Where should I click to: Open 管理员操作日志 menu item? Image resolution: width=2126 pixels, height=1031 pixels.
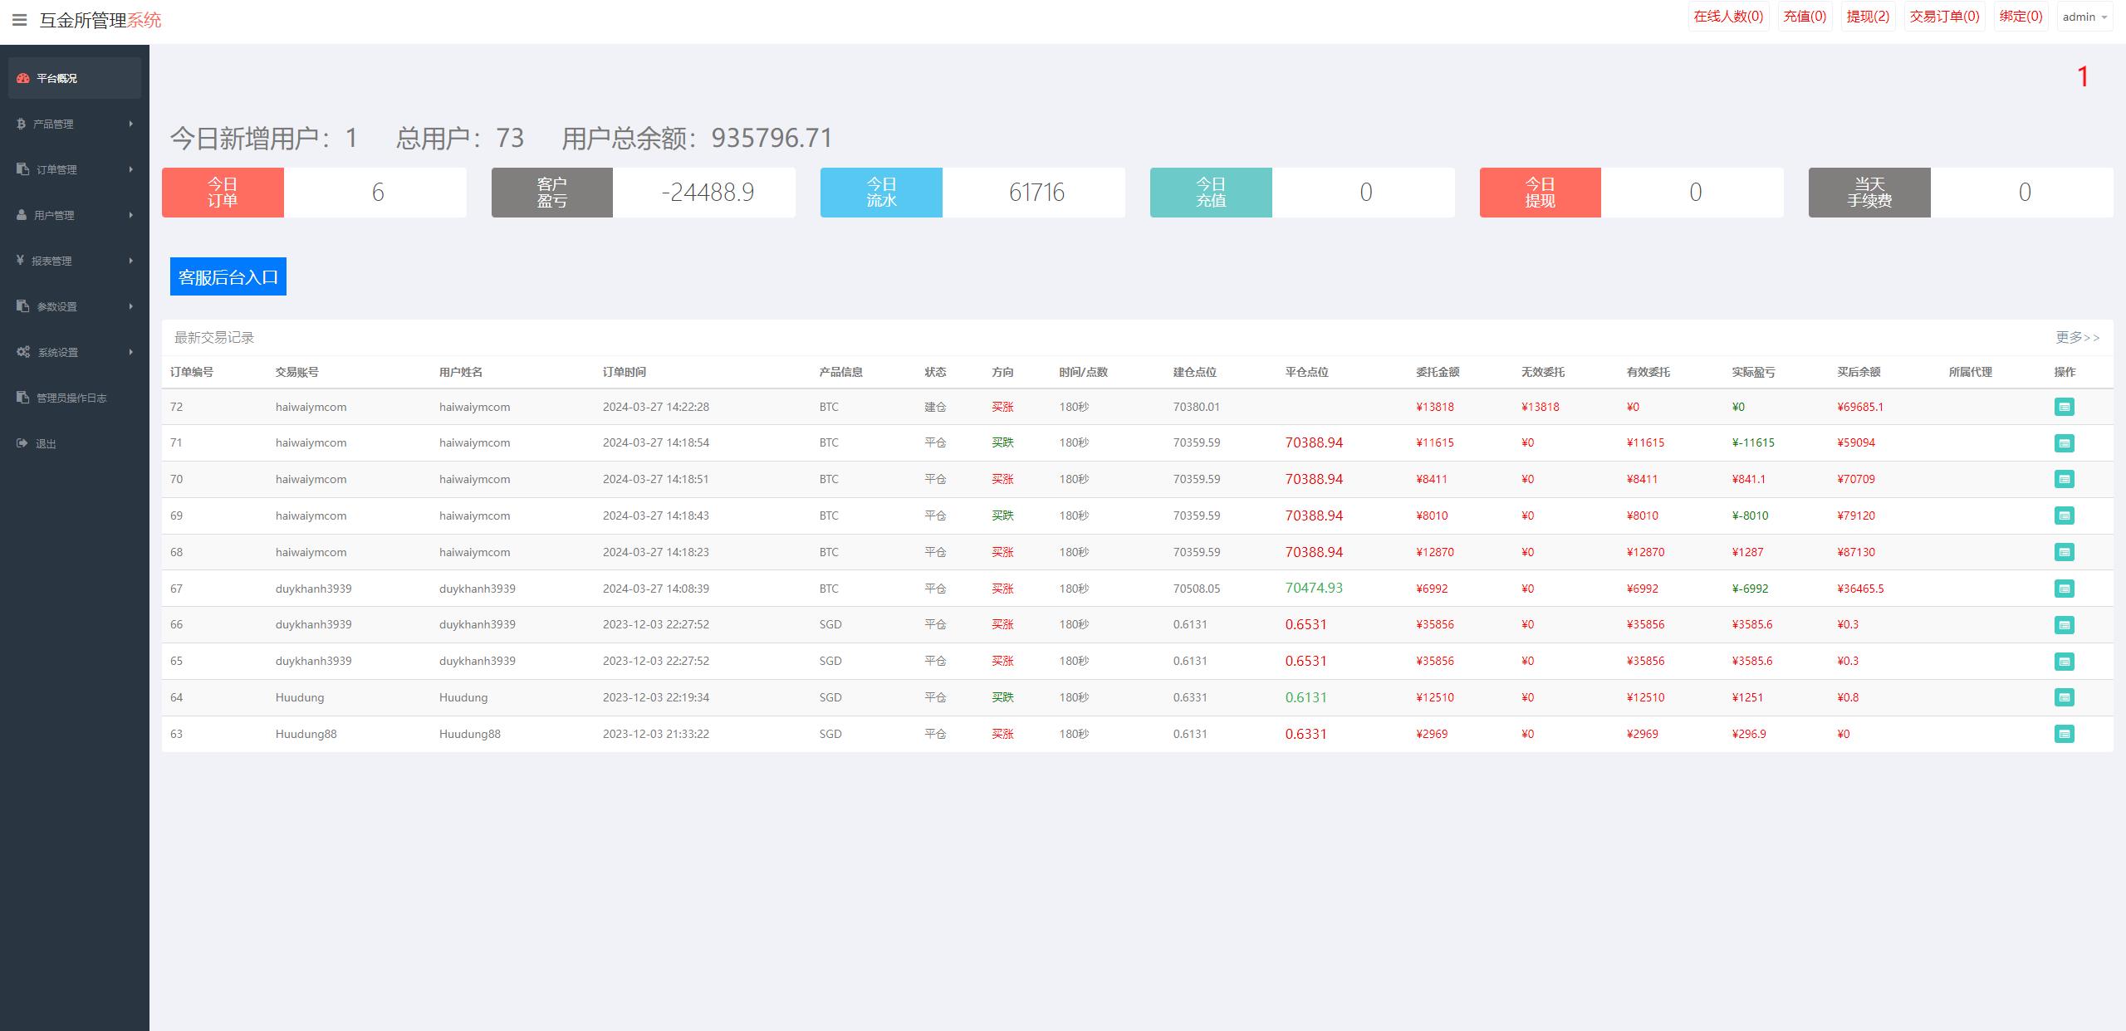point(71,398)
